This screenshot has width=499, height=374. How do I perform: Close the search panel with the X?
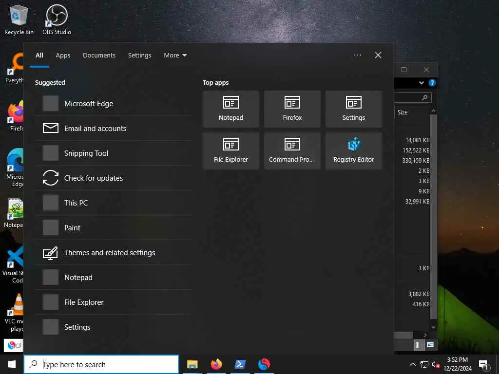pyautogui.click(x=378, y=56)
